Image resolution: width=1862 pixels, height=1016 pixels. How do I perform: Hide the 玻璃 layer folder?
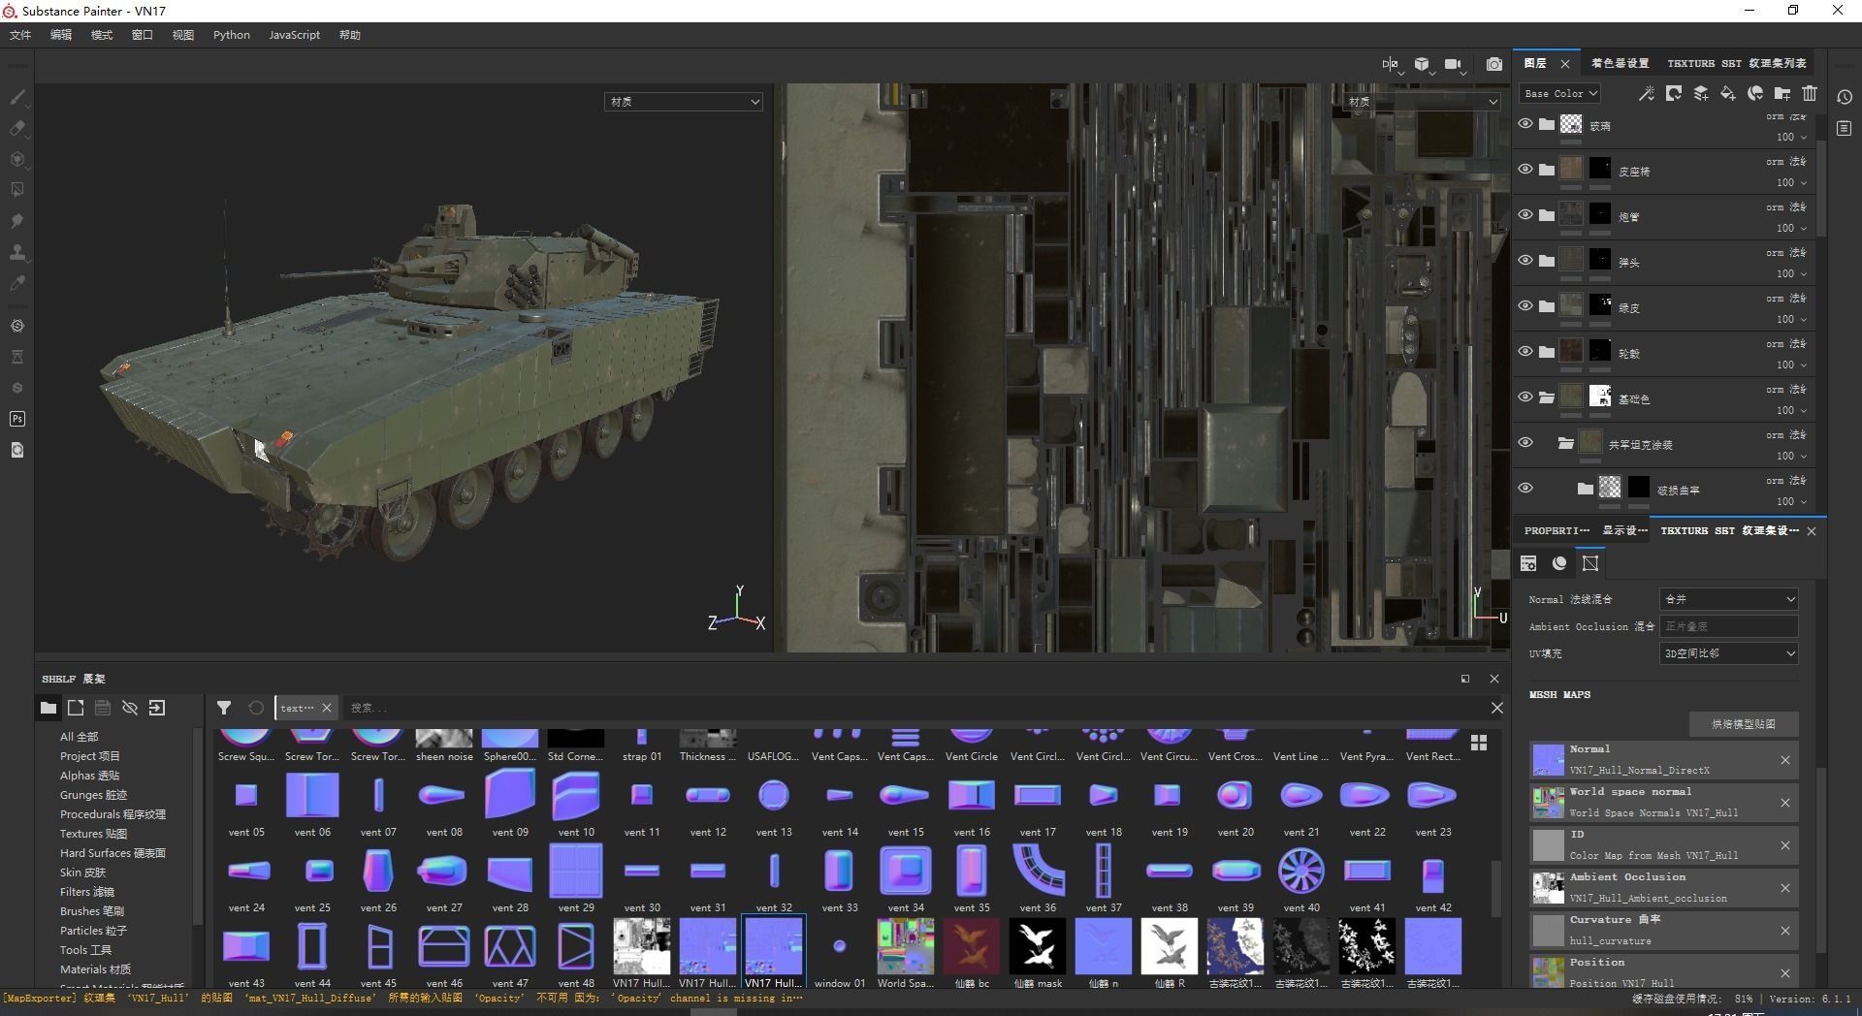tap(1525, 124)
